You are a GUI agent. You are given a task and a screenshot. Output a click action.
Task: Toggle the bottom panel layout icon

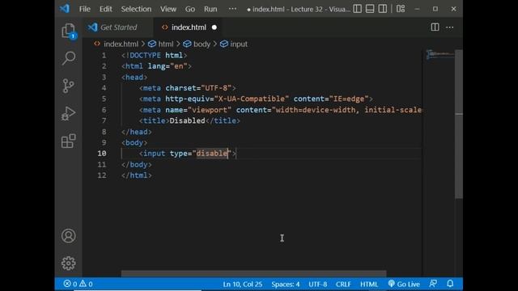click(x=370, y=9)
